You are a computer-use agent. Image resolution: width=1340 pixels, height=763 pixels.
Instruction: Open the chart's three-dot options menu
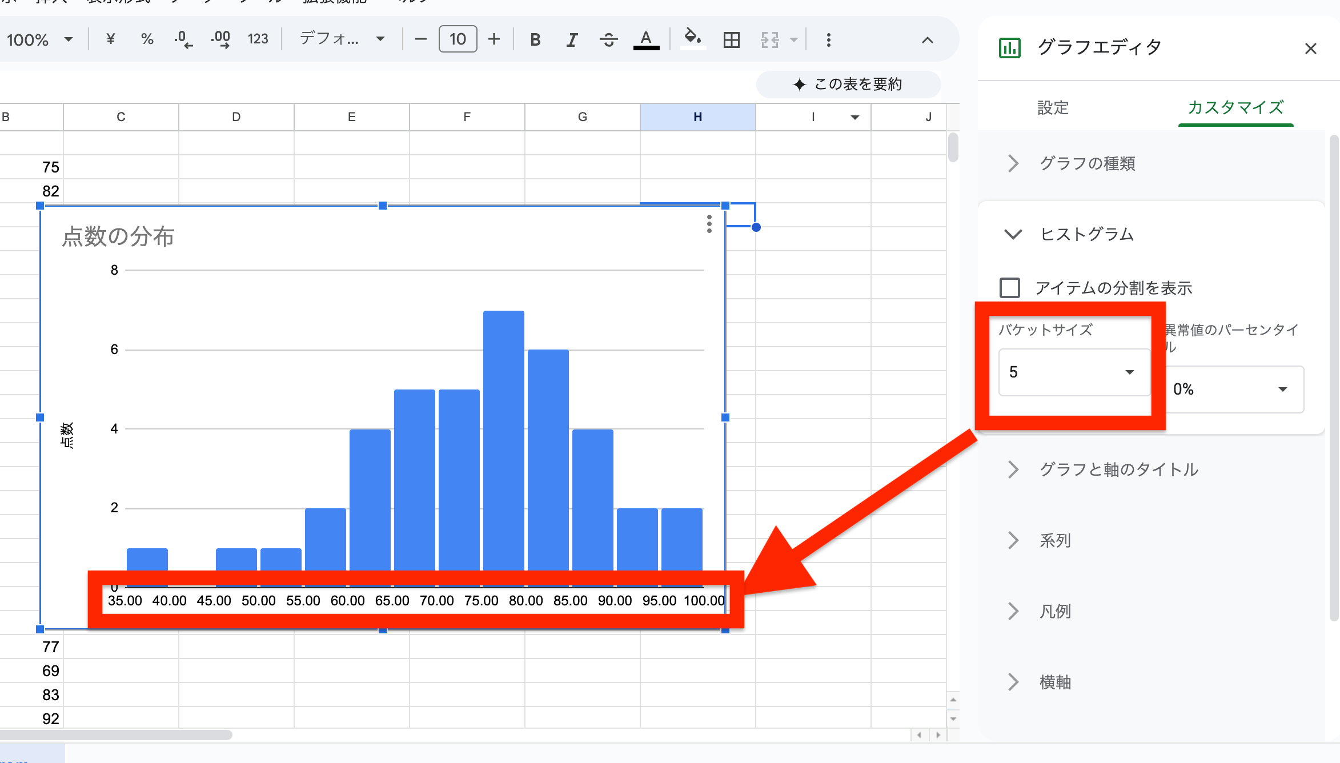coord(708,225)
